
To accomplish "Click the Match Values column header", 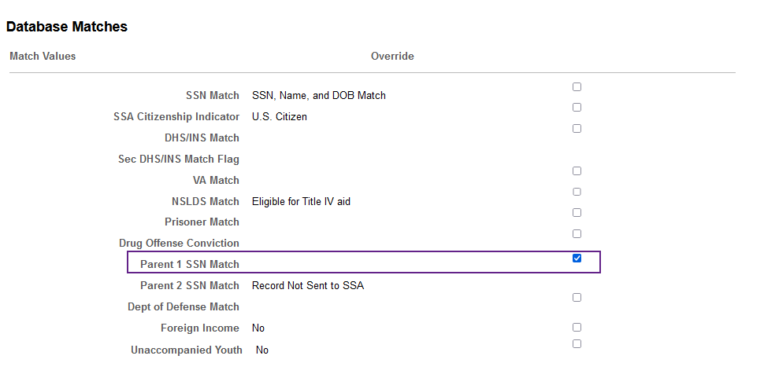I will coord(43,57).
